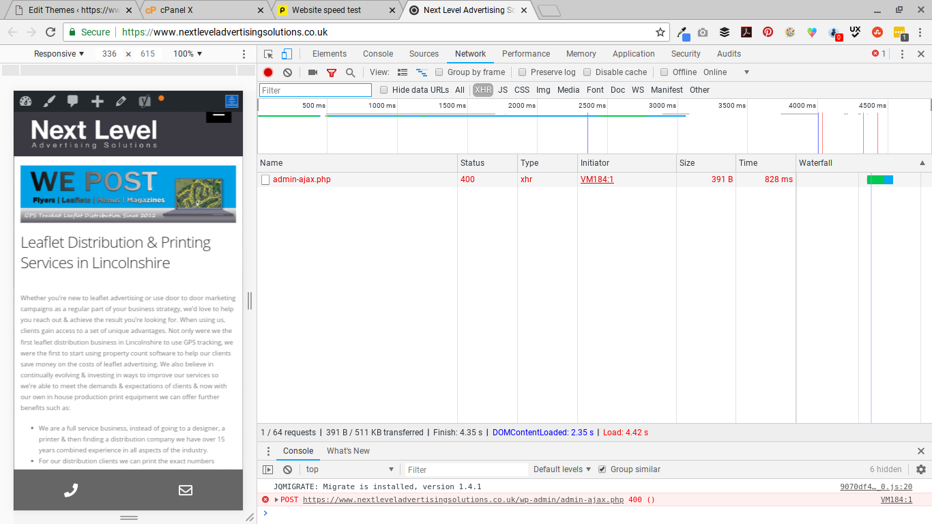The width and height of the screenshot is (932, 524).
Task: Enable Group by frame checkbox
Action: 439,72
